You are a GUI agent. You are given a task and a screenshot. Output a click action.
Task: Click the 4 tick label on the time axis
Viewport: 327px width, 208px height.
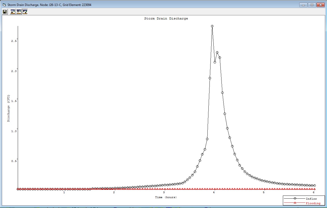click(214, 192)
